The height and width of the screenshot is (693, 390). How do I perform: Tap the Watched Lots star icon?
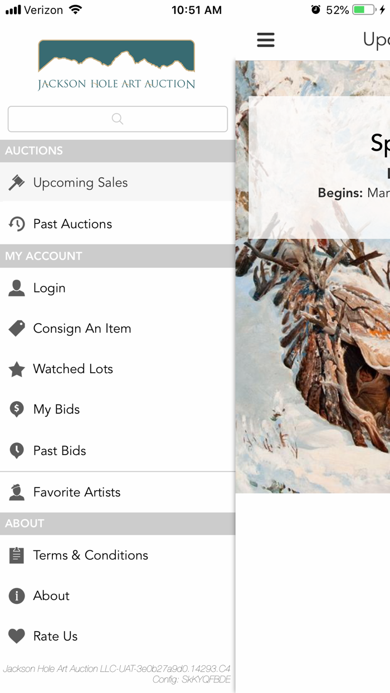tap(17, 369)
